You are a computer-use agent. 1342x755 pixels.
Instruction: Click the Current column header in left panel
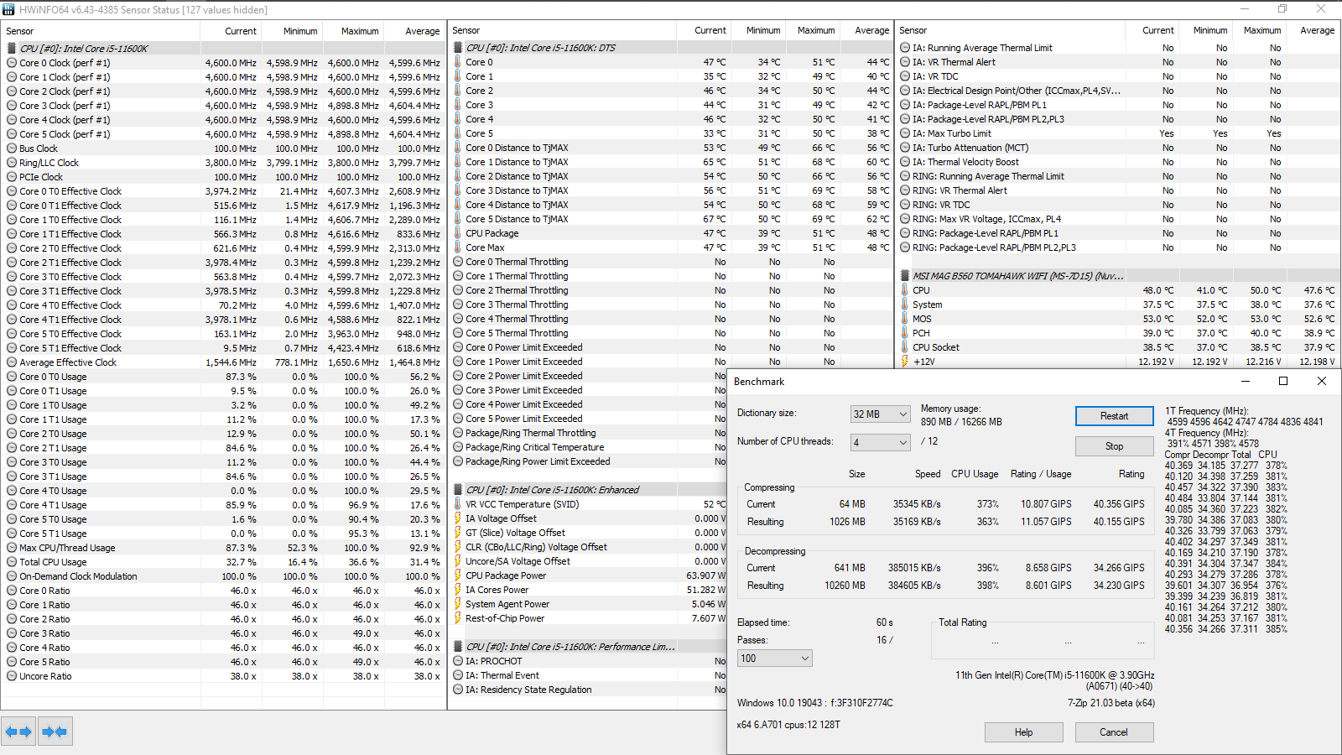pos(231,31)
